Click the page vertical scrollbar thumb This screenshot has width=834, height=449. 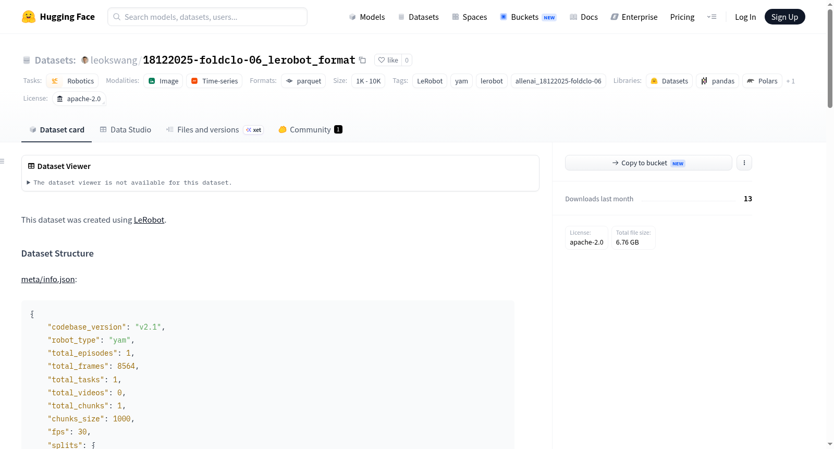pyautogui.click(x=830, y=58)
